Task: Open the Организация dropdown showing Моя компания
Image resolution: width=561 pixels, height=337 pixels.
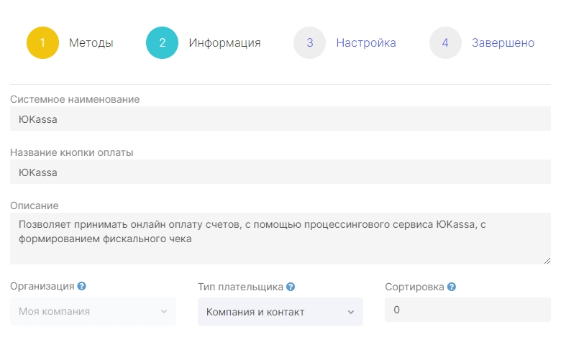Action: (x=93, y=311)
